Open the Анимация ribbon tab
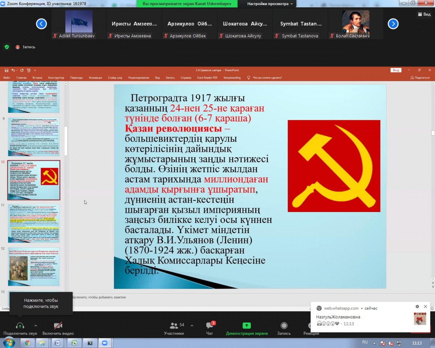Image resolution: width=435 pixels, height=348 pixels. tap(95, 78)
